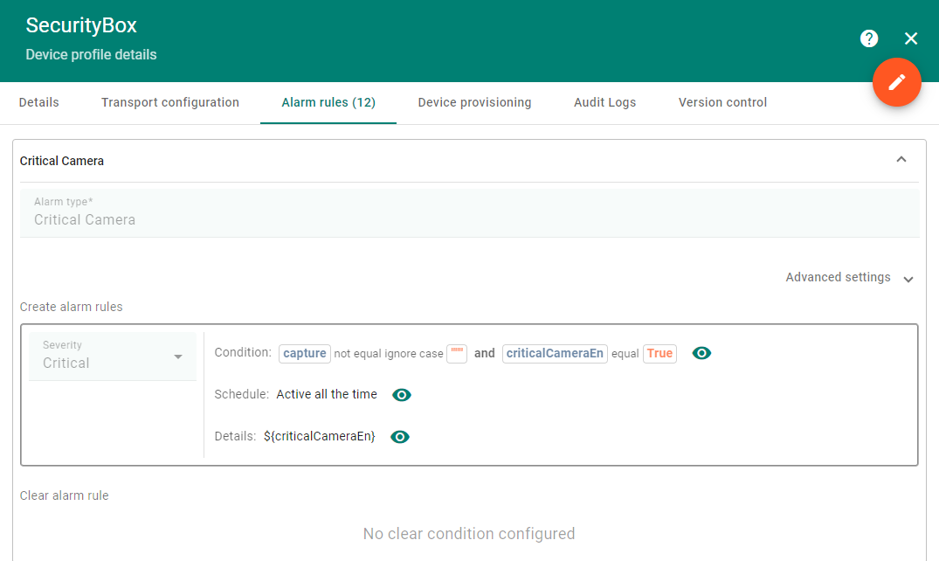Close the SecurityBox profile dialog

click(x=911, y=38)
